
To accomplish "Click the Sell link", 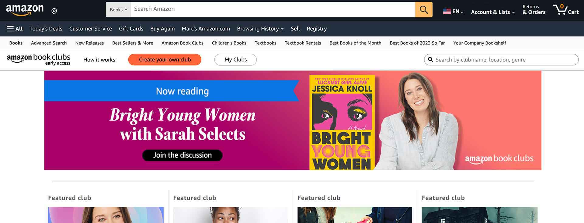I will point(295,29).
